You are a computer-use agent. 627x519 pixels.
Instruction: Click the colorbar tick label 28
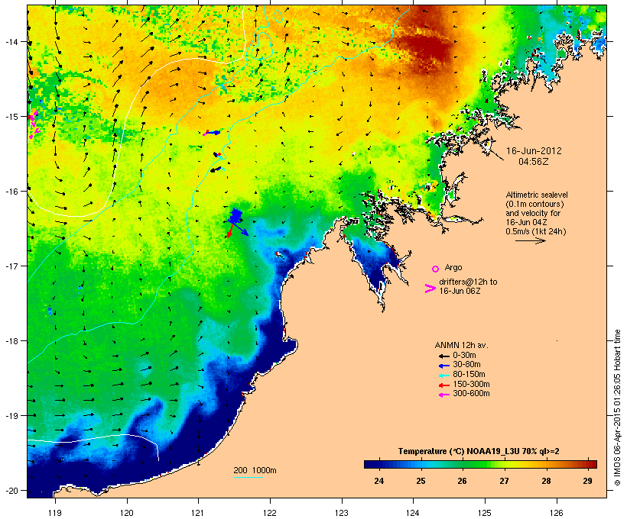point(546,481)
